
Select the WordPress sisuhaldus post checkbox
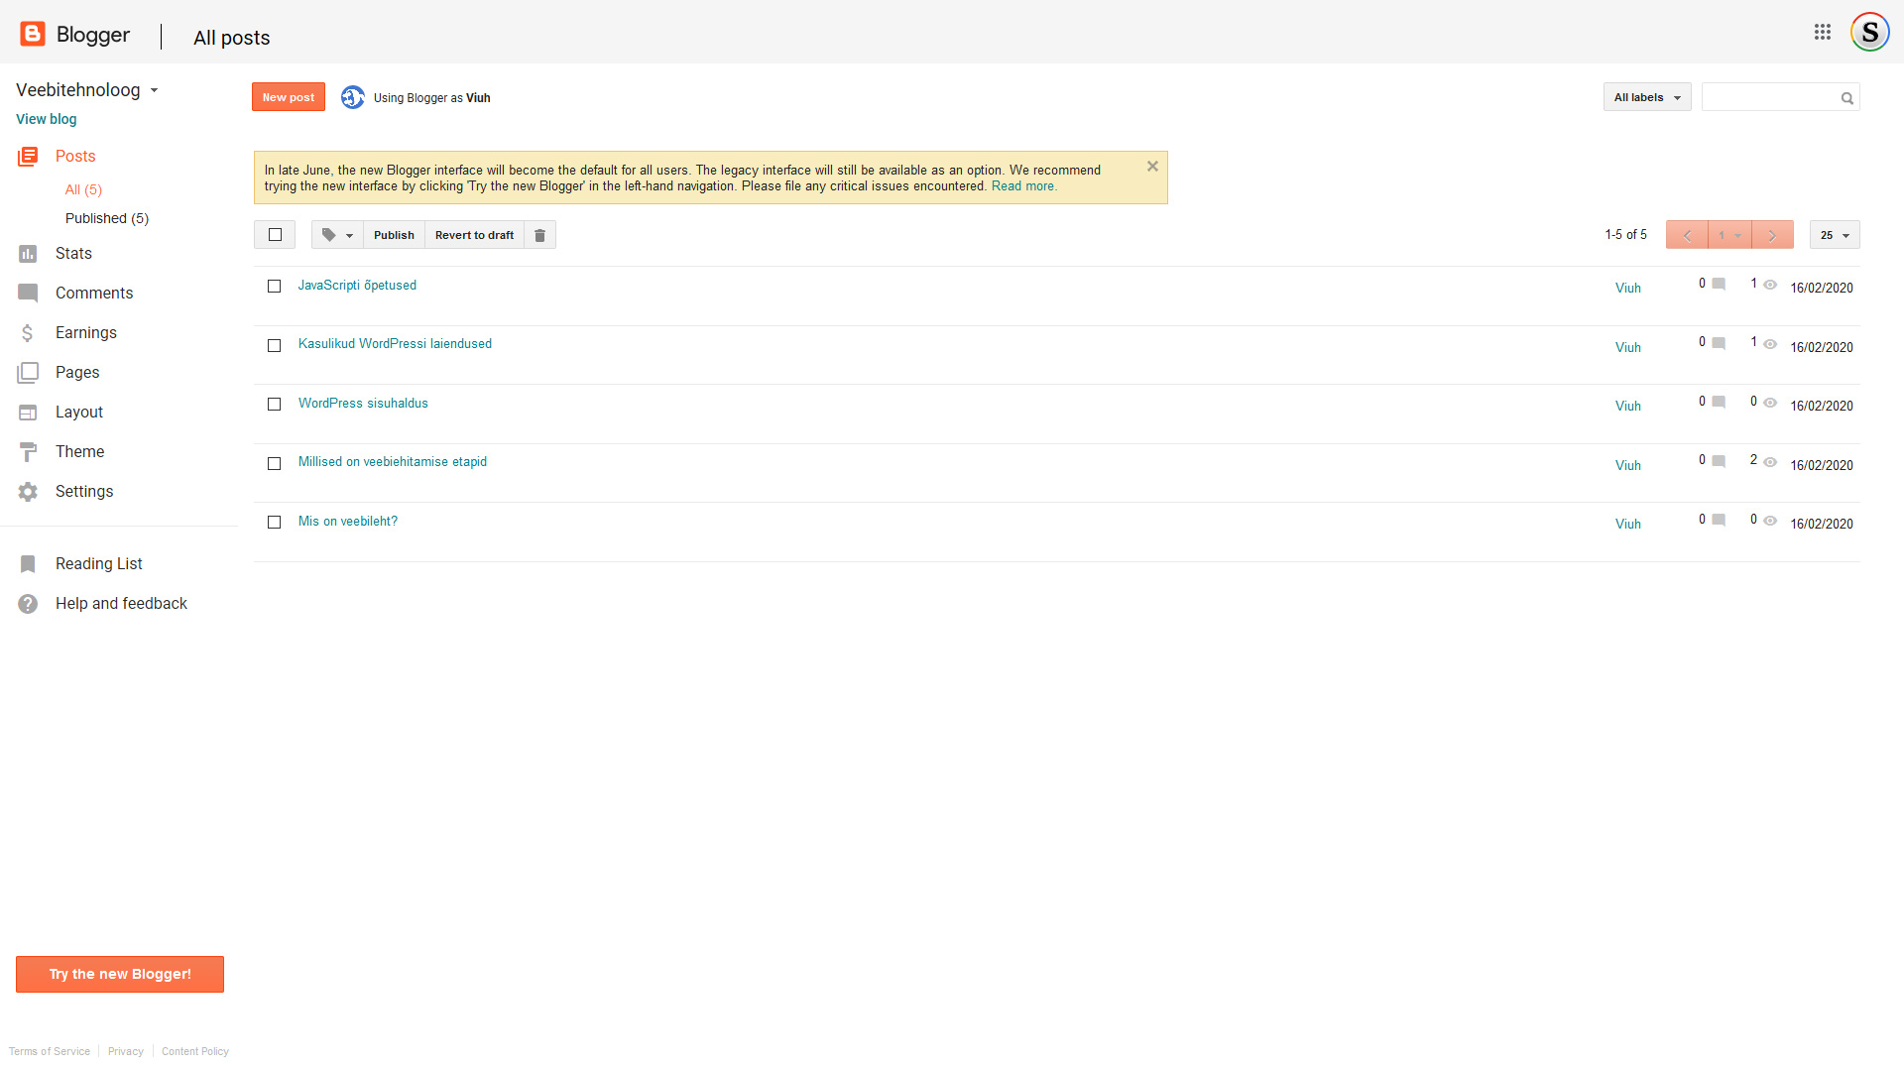click(275, 405)
